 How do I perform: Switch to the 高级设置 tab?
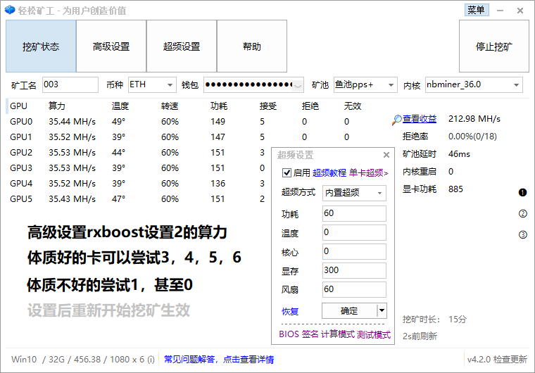tap(111, 46)
